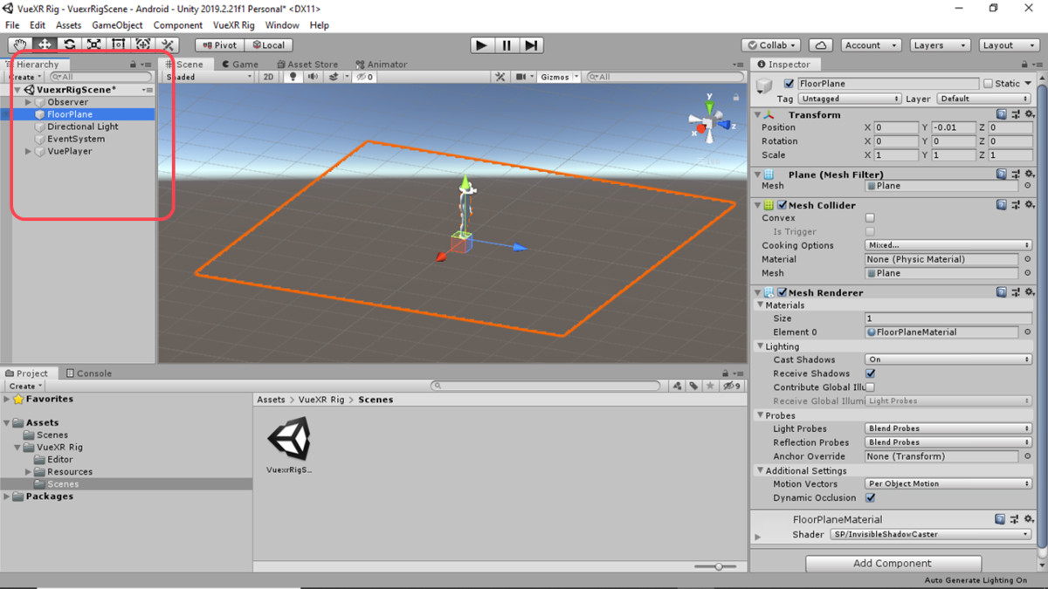Disable the Mesh Renderer component
Screen dimensions: 1048x589
[x=783, y=292]
